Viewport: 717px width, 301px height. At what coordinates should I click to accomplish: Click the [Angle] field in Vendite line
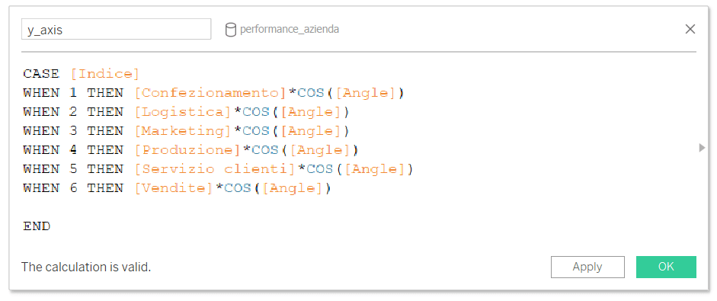point(293,188)
